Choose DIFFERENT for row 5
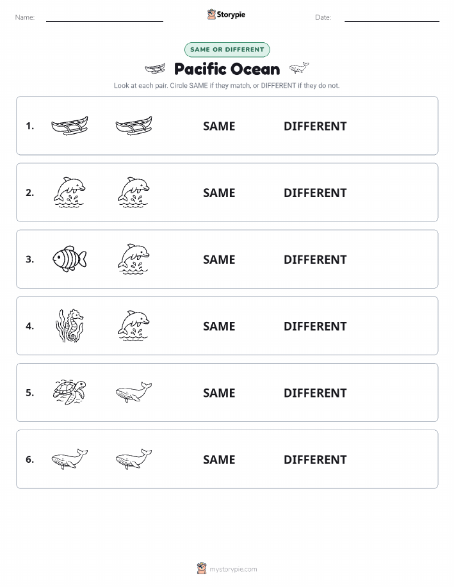 [315, 392]
